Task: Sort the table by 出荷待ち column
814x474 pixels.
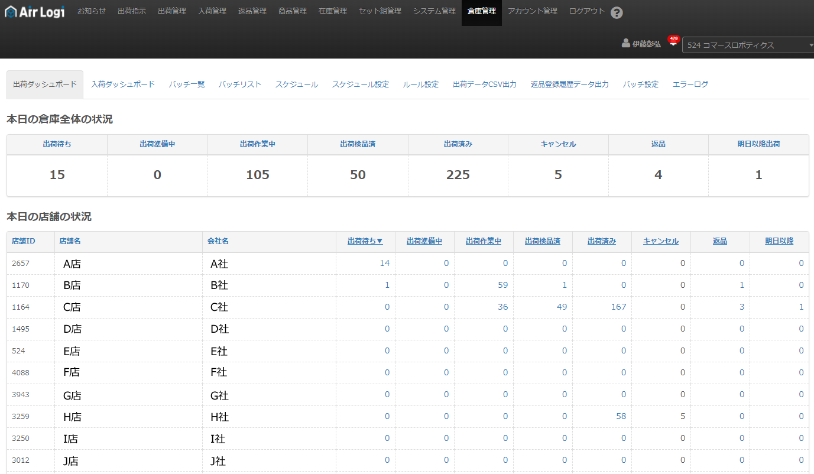Action: (x=365, y=241)
